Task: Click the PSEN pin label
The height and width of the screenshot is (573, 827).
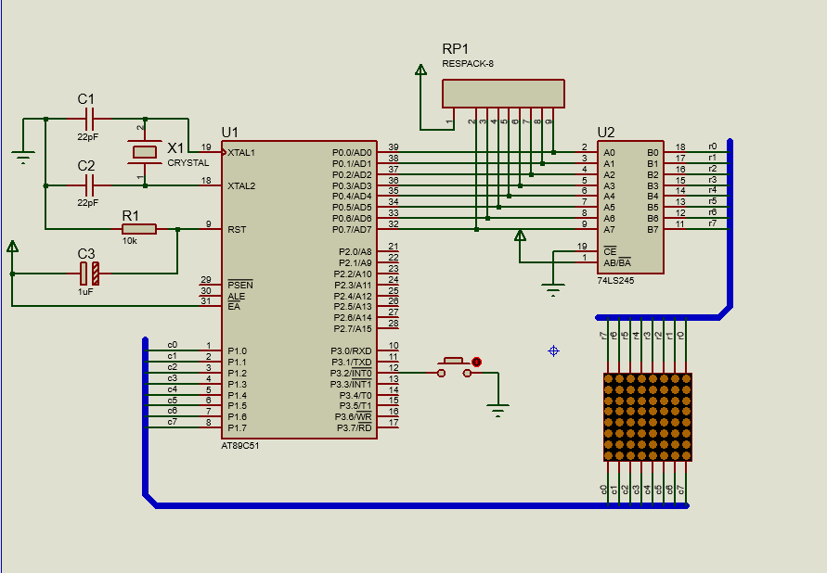Action: point(240,285)
